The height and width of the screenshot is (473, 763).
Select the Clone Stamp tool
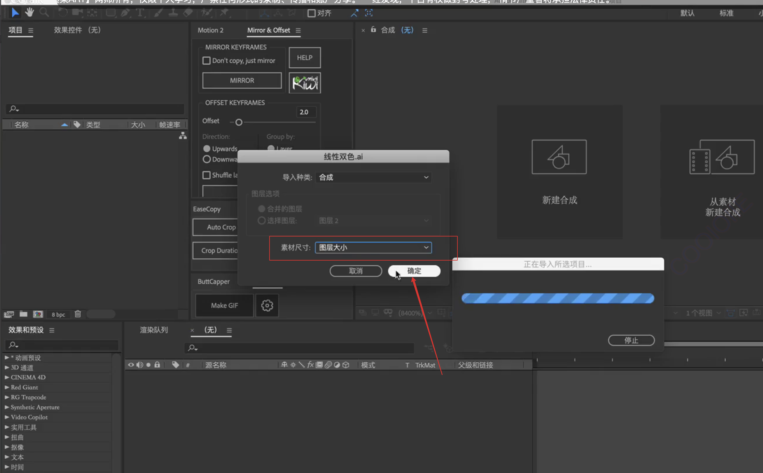(x=173, y=13)
